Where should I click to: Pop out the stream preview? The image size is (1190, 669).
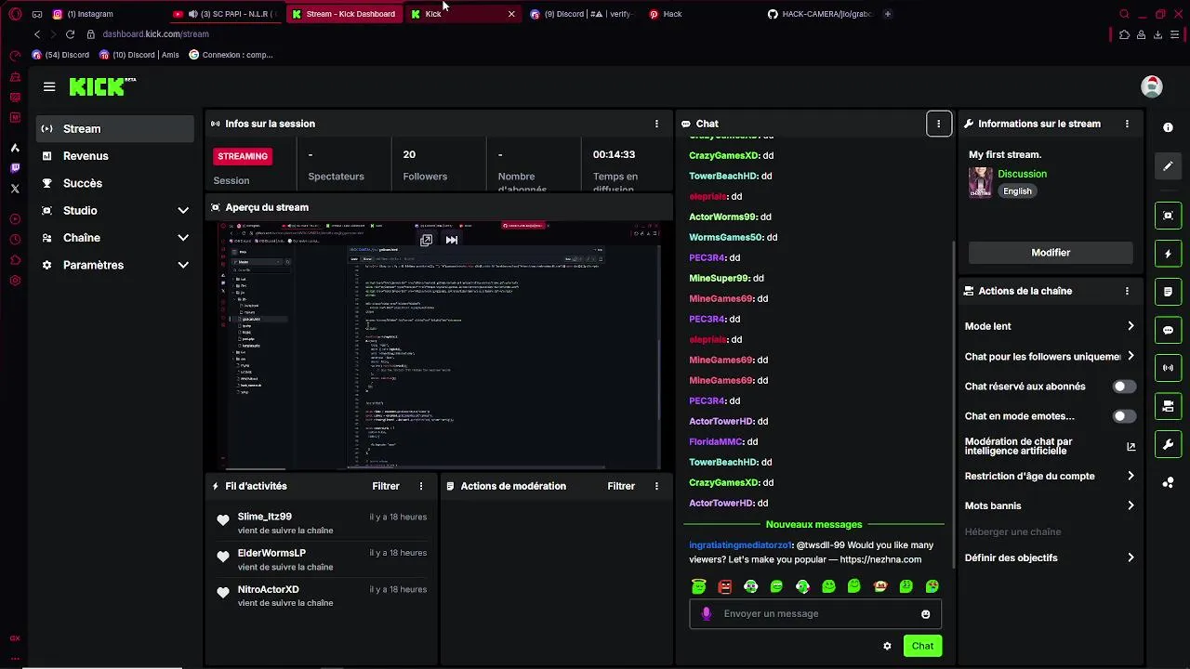pyautogui.click(x=426, y=240)
